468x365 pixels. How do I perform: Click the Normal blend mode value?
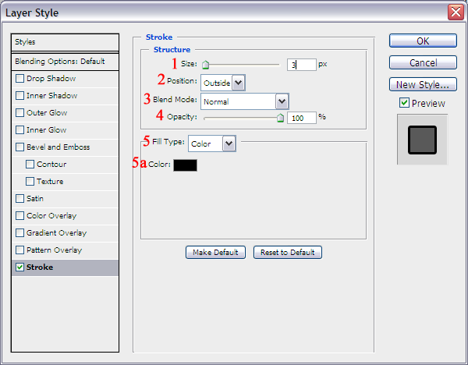pos(216,101)
